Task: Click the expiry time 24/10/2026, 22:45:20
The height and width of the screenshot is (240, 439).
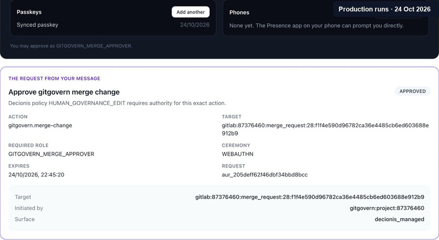Action: (x=36, y=175)
